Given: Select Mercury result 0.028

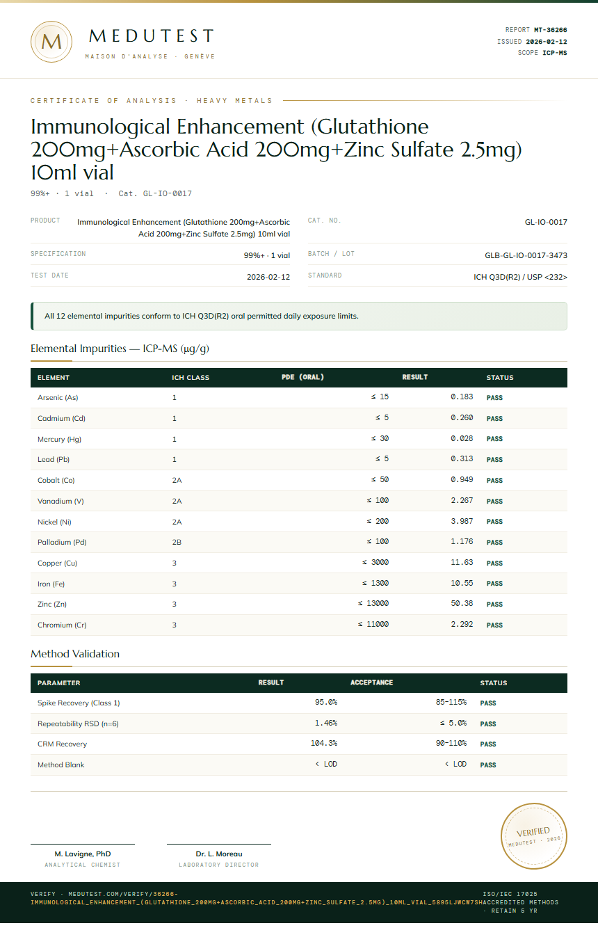Looking at the screenshot, I should point(462,439).
